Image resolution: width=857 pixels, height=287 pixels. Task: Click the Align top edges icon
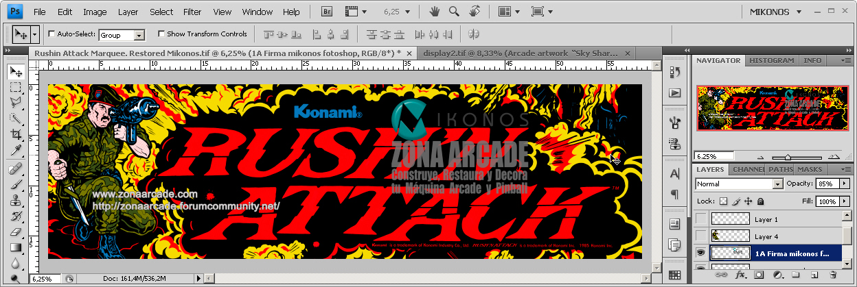[268, 34]
